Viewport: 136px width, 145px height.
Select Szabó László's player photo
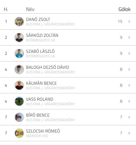point(19,53)
